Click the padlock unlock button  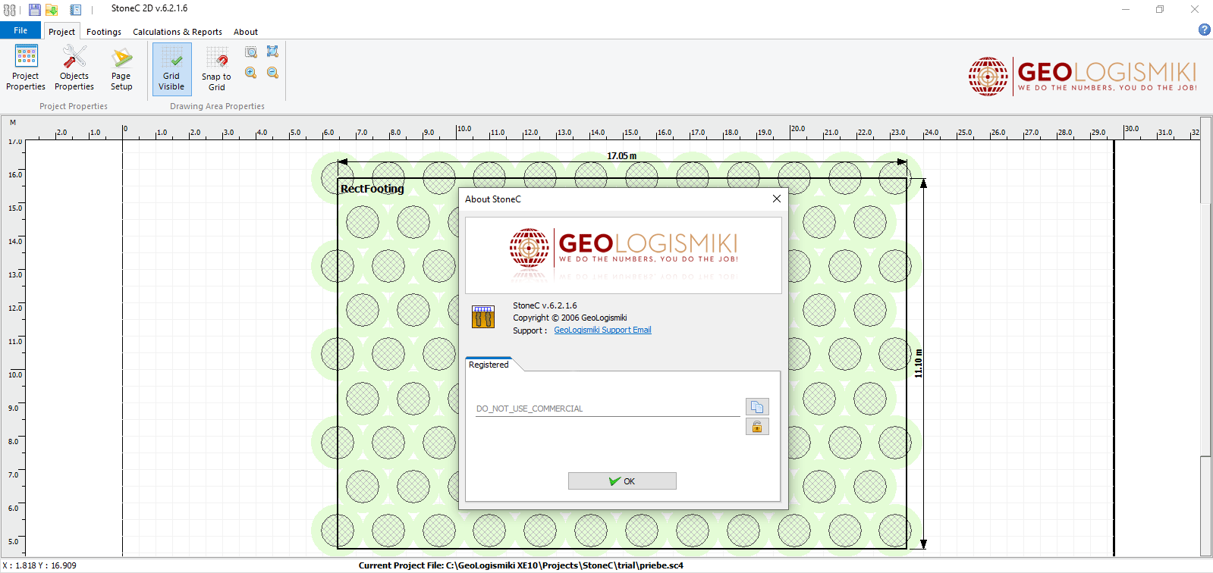tap(757, 427)
